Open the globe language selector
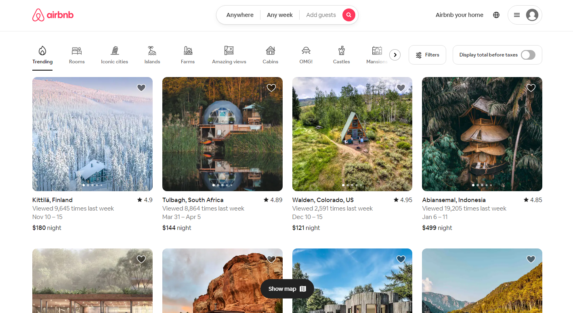 pyautogui.click(x=496, y=15)
